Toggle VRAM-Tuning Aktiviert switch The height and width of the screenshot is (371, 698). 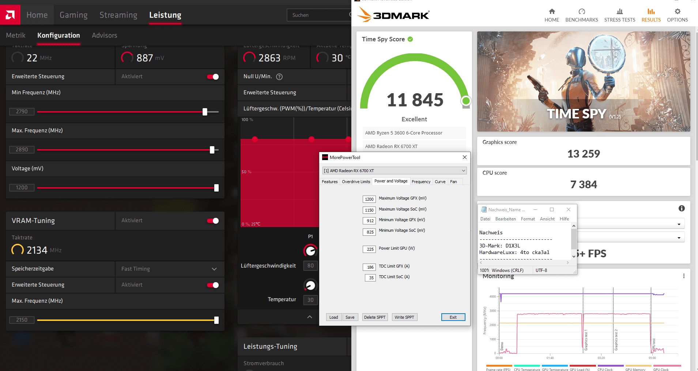213,220
